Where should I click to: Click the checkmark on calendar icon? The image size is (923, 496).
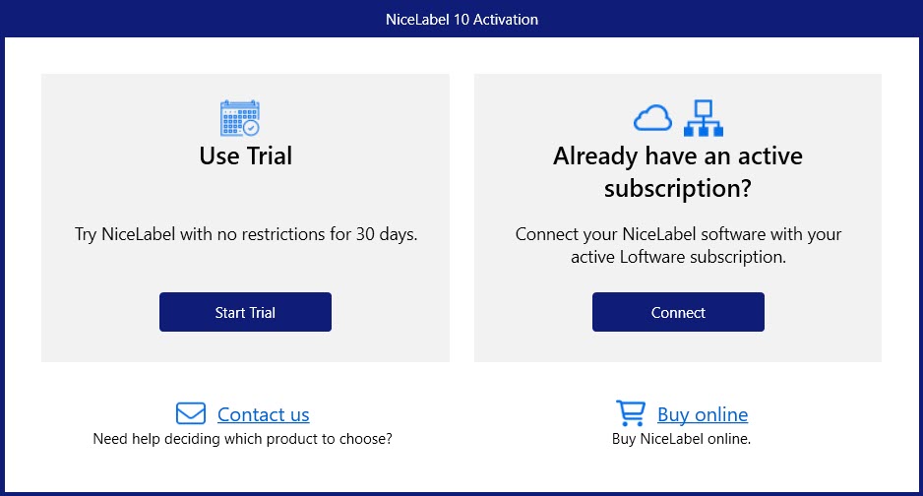point(251,128)
